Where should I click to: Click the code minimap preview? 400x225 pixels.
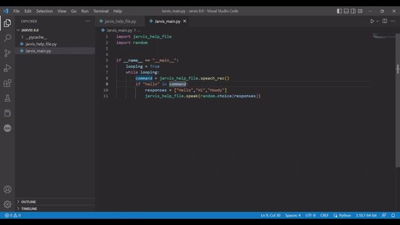click(383, 36)
